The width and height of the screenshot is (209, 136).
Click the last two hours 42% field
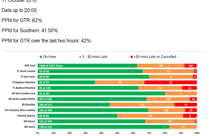[86, 41]
